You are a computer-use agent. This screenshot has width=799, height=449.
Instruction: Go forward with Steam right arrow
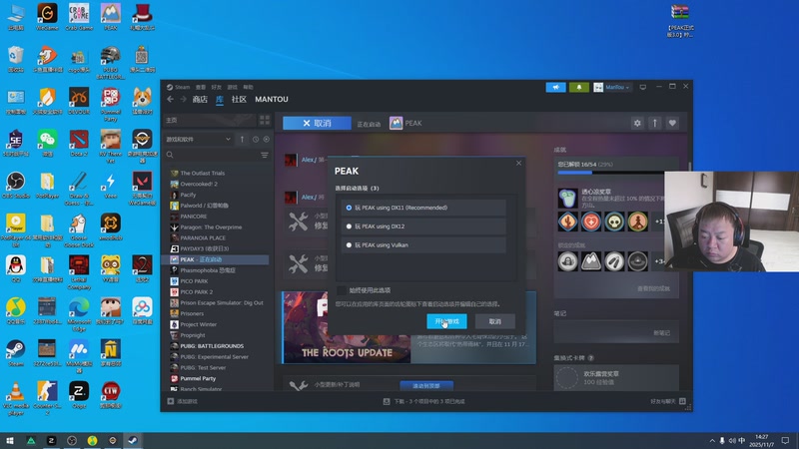[183, 99]
